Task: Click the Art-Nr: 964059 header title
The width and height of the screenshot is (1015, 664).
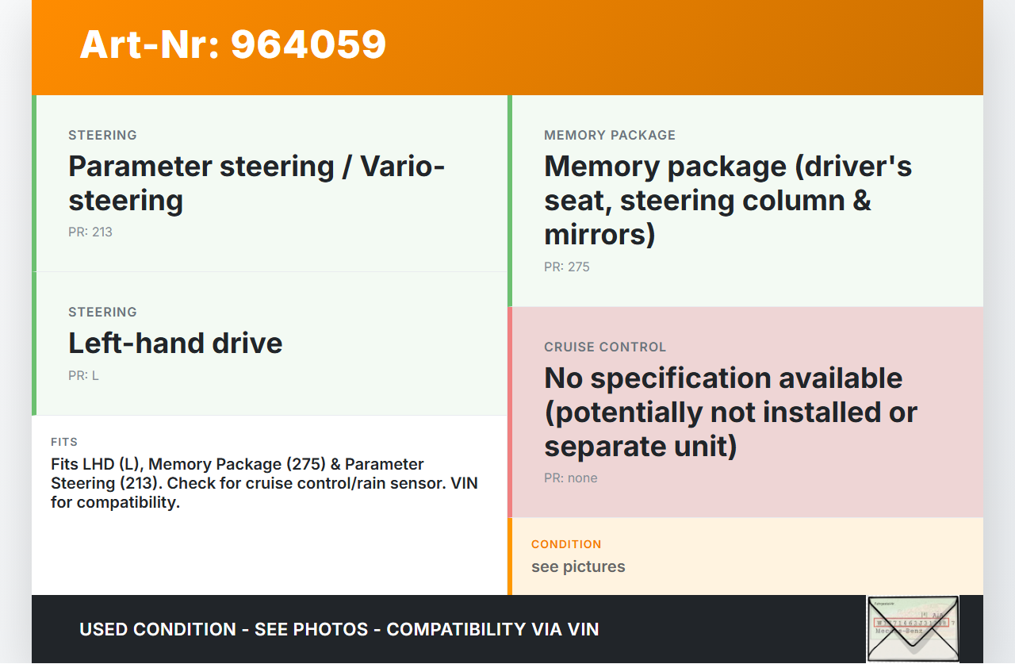Action: coord(233,44)
